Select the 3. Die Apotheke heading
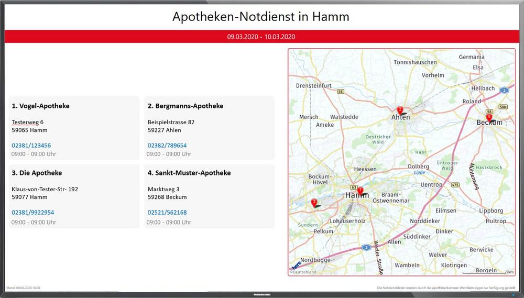This screenshot has width=524, height=298. (x=37, y=173)
